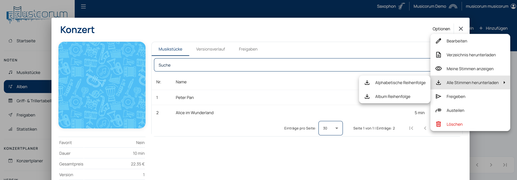Toggle Meine Stimmen anzeigen eye icon
Viewport: 517px width, 180px height.
(x=438, y=69)
